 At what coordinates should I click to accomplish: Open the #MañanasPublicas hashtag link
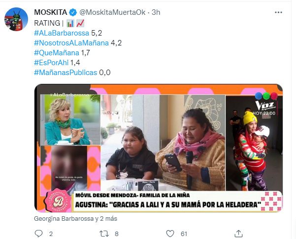[x=66, y=73]
